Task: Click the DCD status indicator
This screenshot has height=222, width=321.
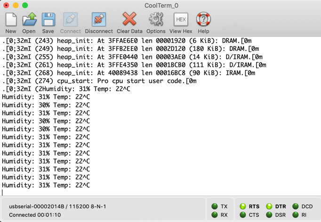Action: point(296,206)
